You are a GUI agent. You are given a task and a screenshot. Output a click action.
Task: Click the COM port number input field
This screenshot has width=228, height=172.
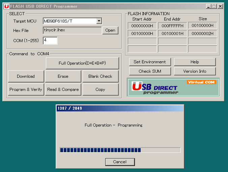click(50, 40)
